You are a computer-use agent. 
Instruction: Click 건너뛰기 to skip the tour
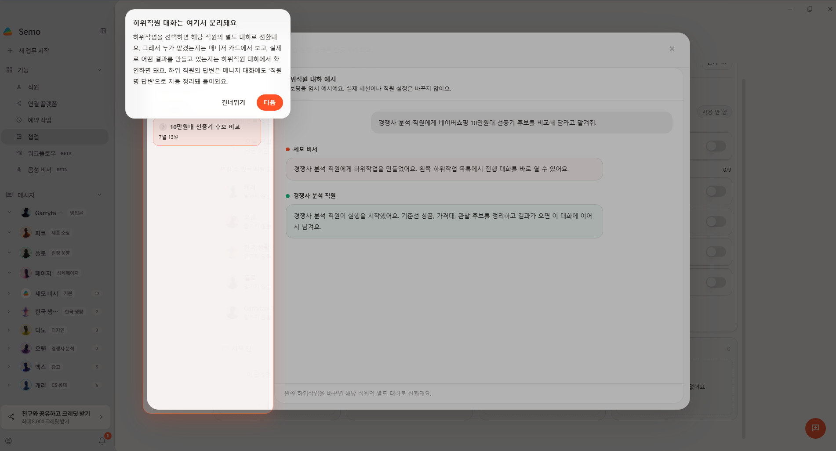233,102
